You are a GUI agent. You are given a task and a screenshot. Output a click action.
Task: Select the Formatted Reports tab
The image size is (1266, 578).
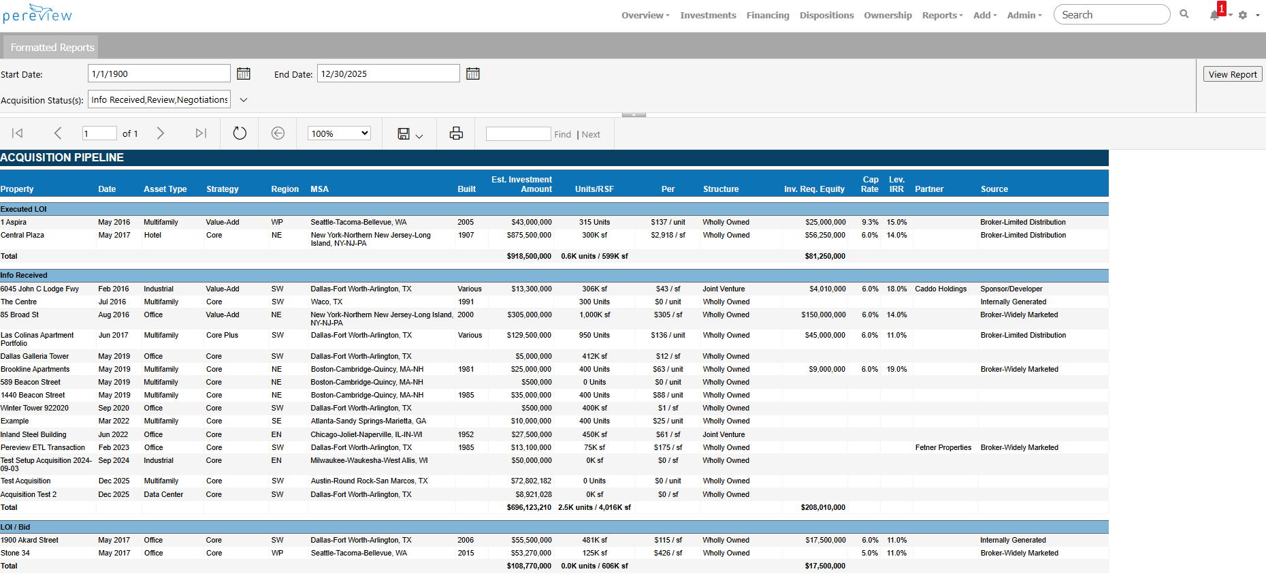pyautogui.click(x=52, y=47)
